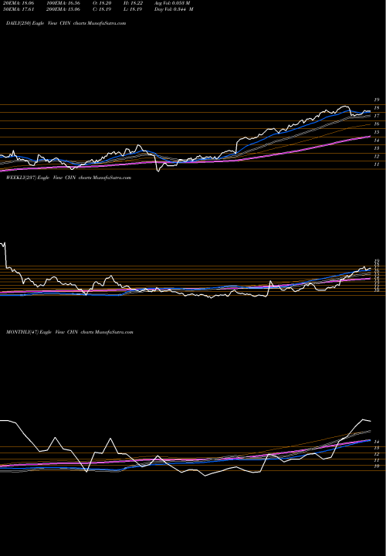Click the 14 price label on the monthly chart

(377, 442)
